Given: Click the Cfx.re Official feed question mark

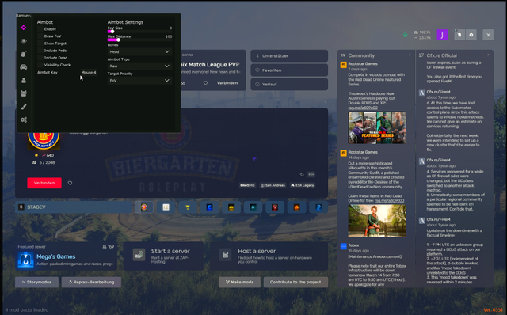Looking at the screenshot, I should 488,55.
